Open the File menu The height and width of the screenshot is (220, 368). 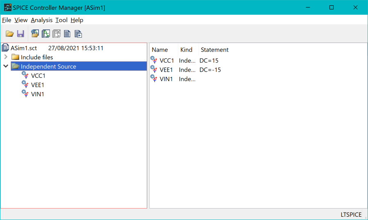coord(7,20)
